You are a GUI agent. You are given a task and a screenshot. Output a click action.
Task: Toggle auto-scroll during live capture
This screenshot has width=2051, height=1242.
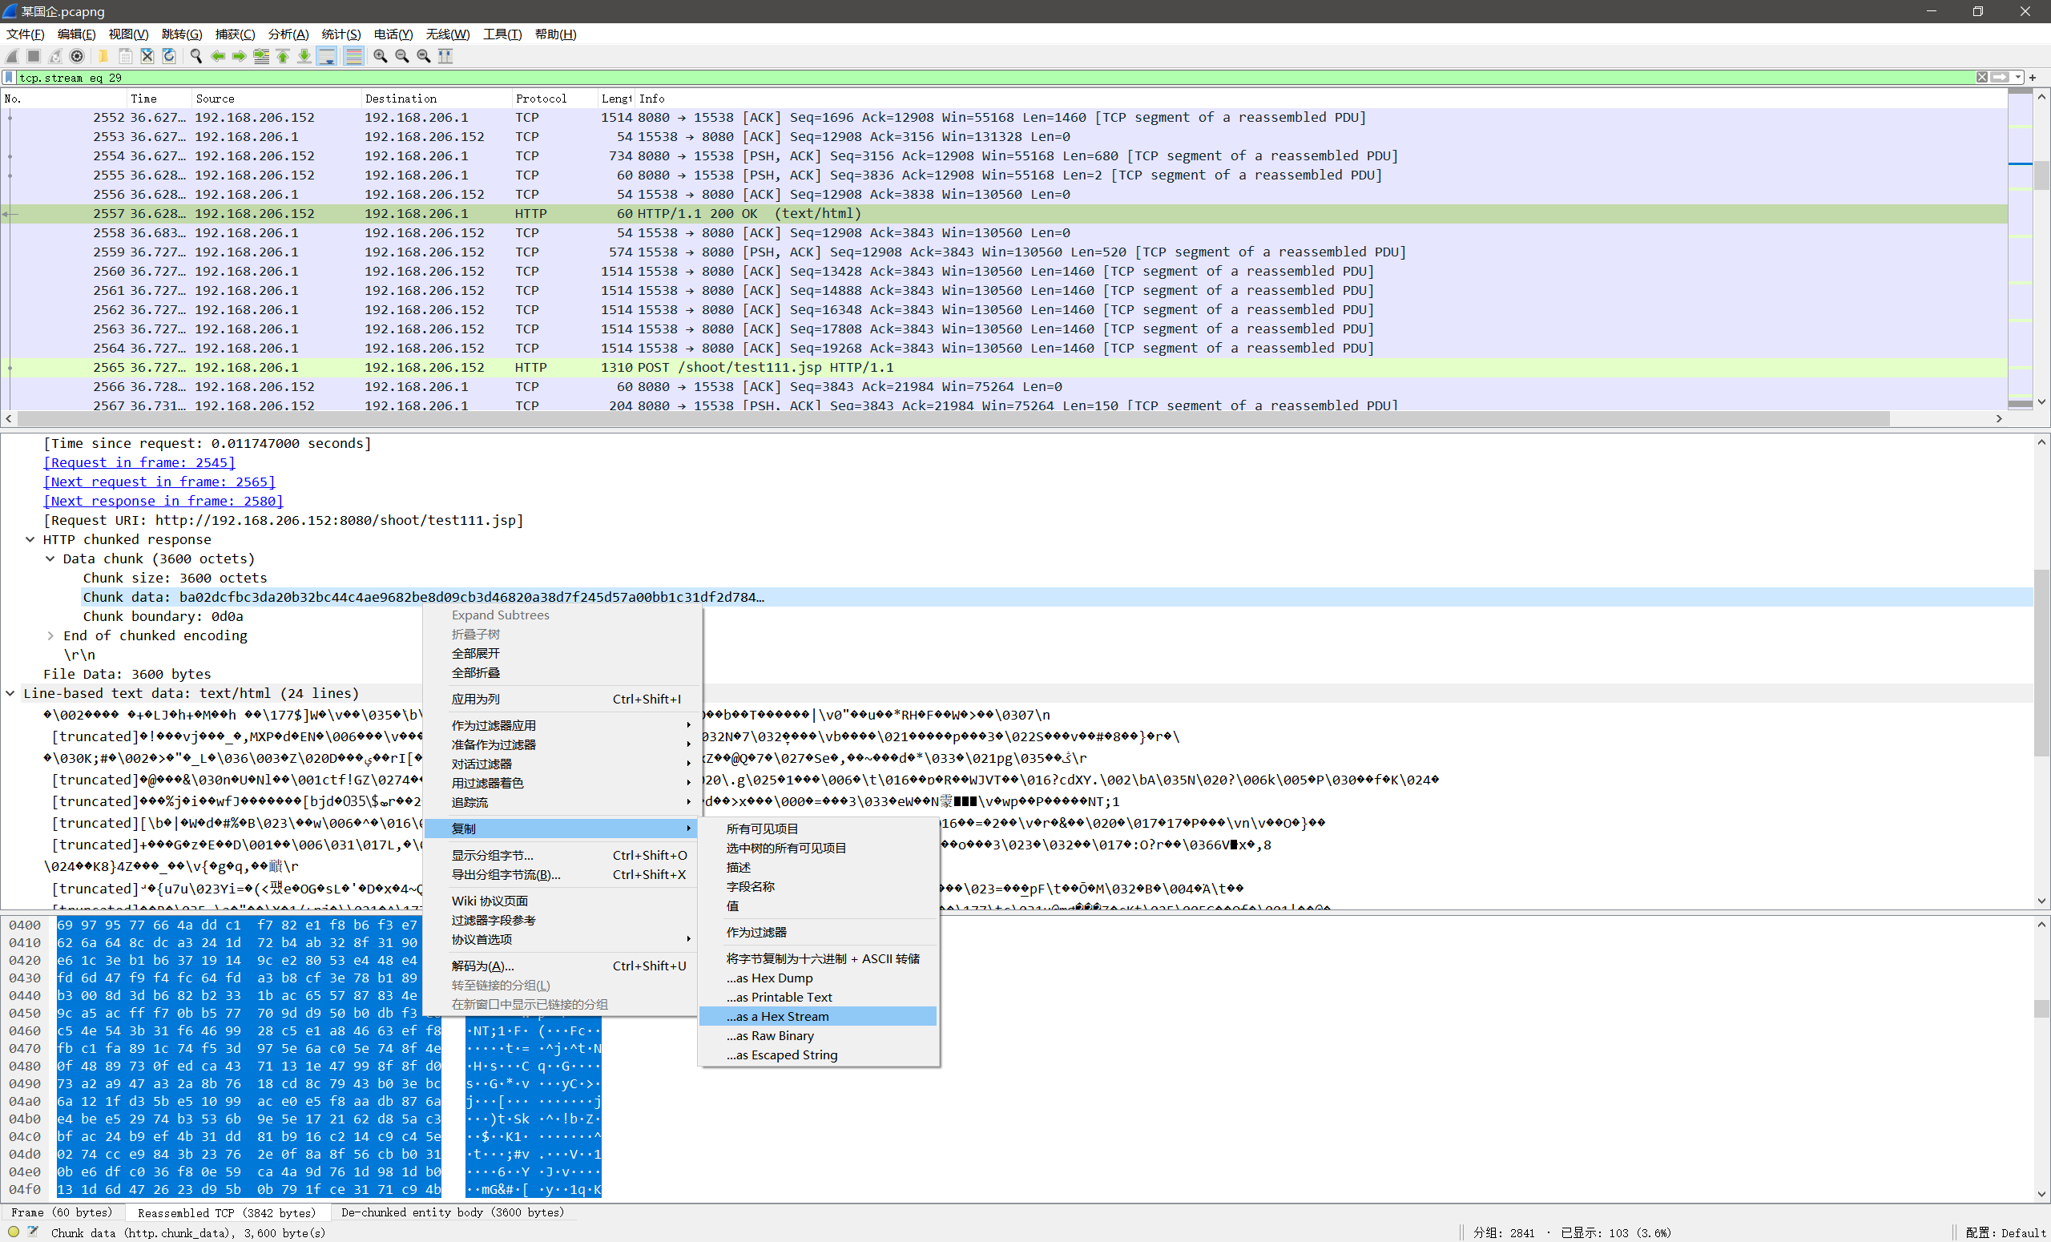point(327,56)
